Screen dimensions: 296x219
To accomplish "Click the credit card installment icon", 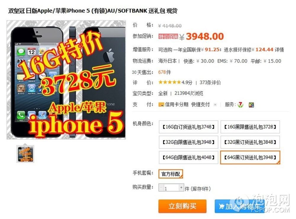I will point(161,105).
